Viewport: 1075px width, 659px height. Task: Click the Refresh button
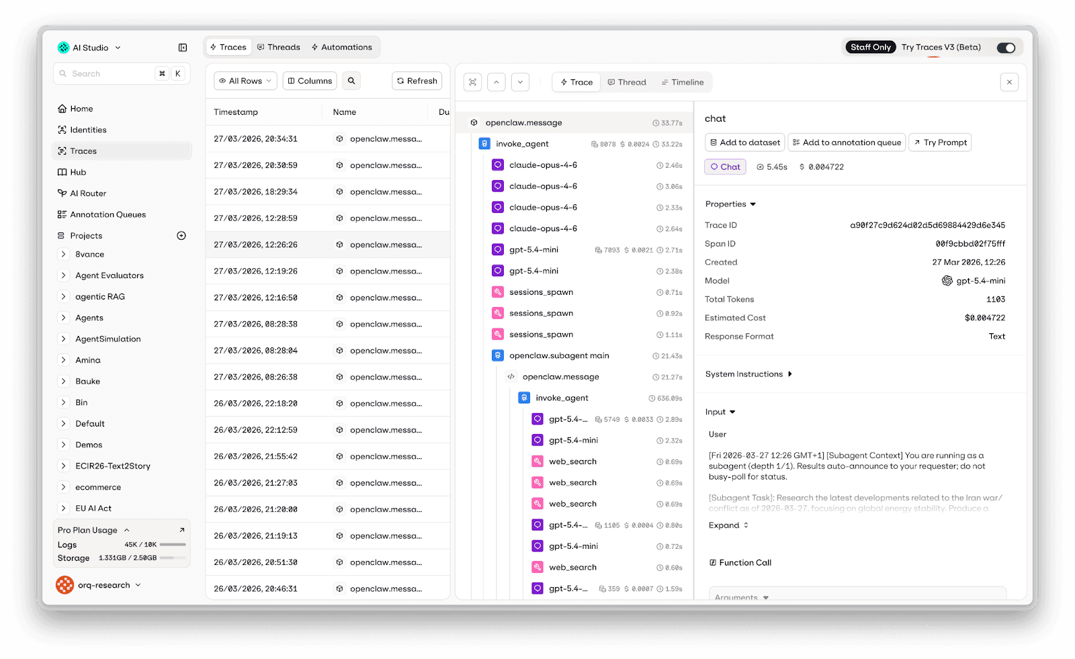pyautogui.click(x=417, y=81)
